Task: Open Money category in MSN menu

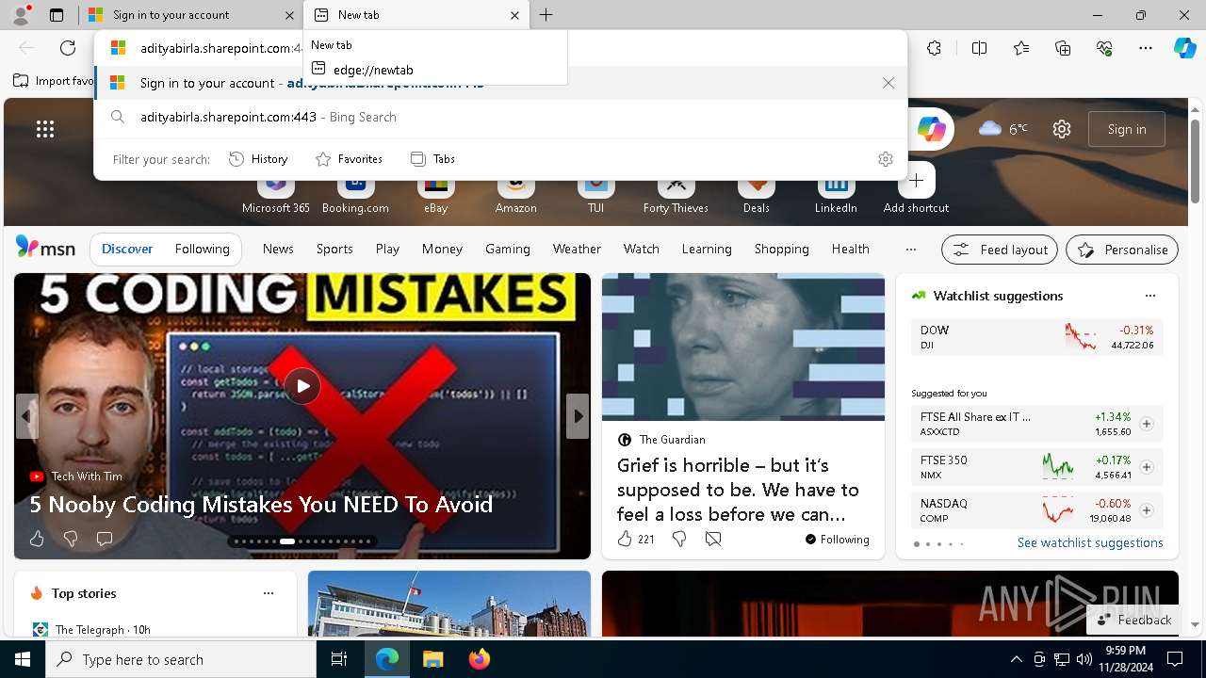Action: point(442,249)
